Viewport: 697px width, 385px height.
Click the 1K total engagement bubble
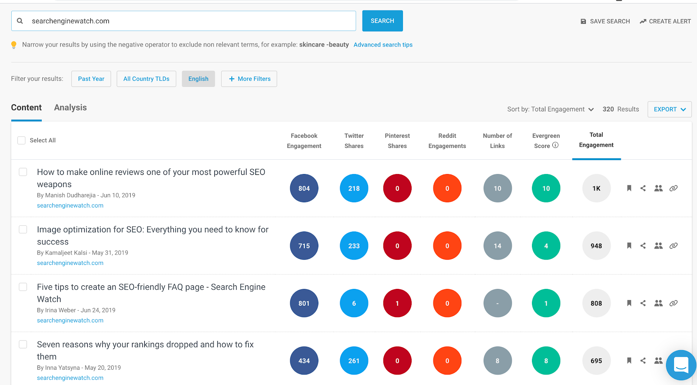[596, 188]
